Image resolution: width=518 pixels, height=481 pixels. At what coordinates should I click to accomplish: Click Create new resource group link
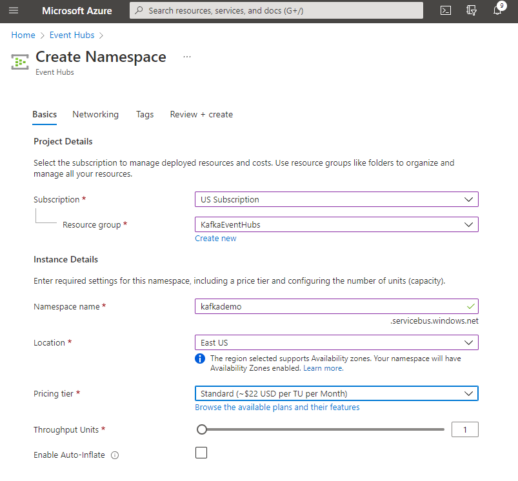click(x=215, y=239)
